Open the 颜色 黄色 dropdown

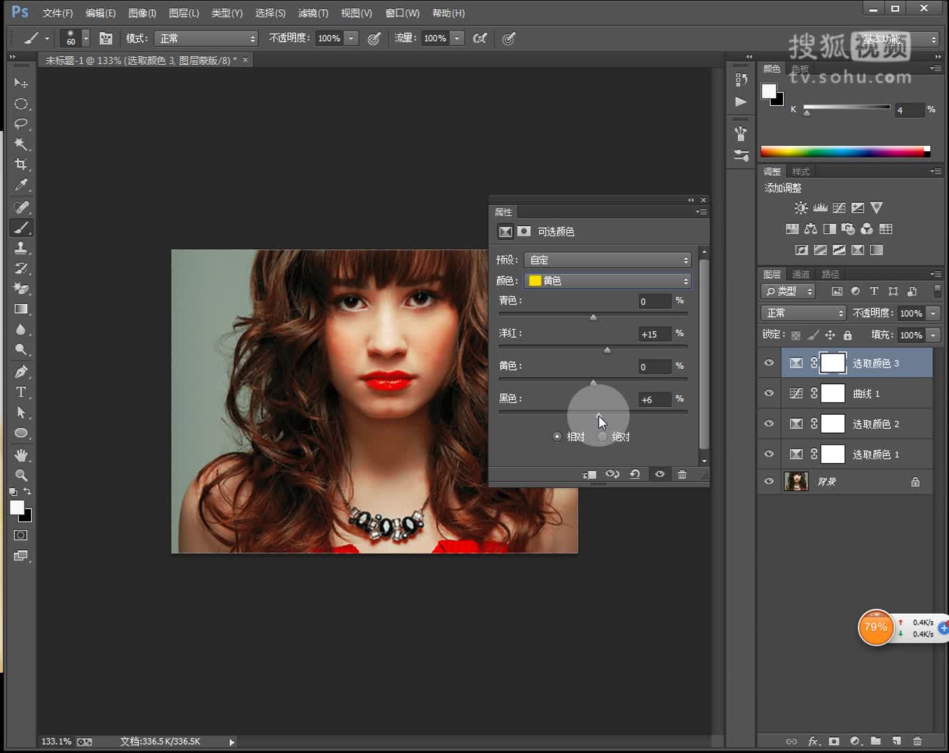pyautogui.click(x=608, y=280)
